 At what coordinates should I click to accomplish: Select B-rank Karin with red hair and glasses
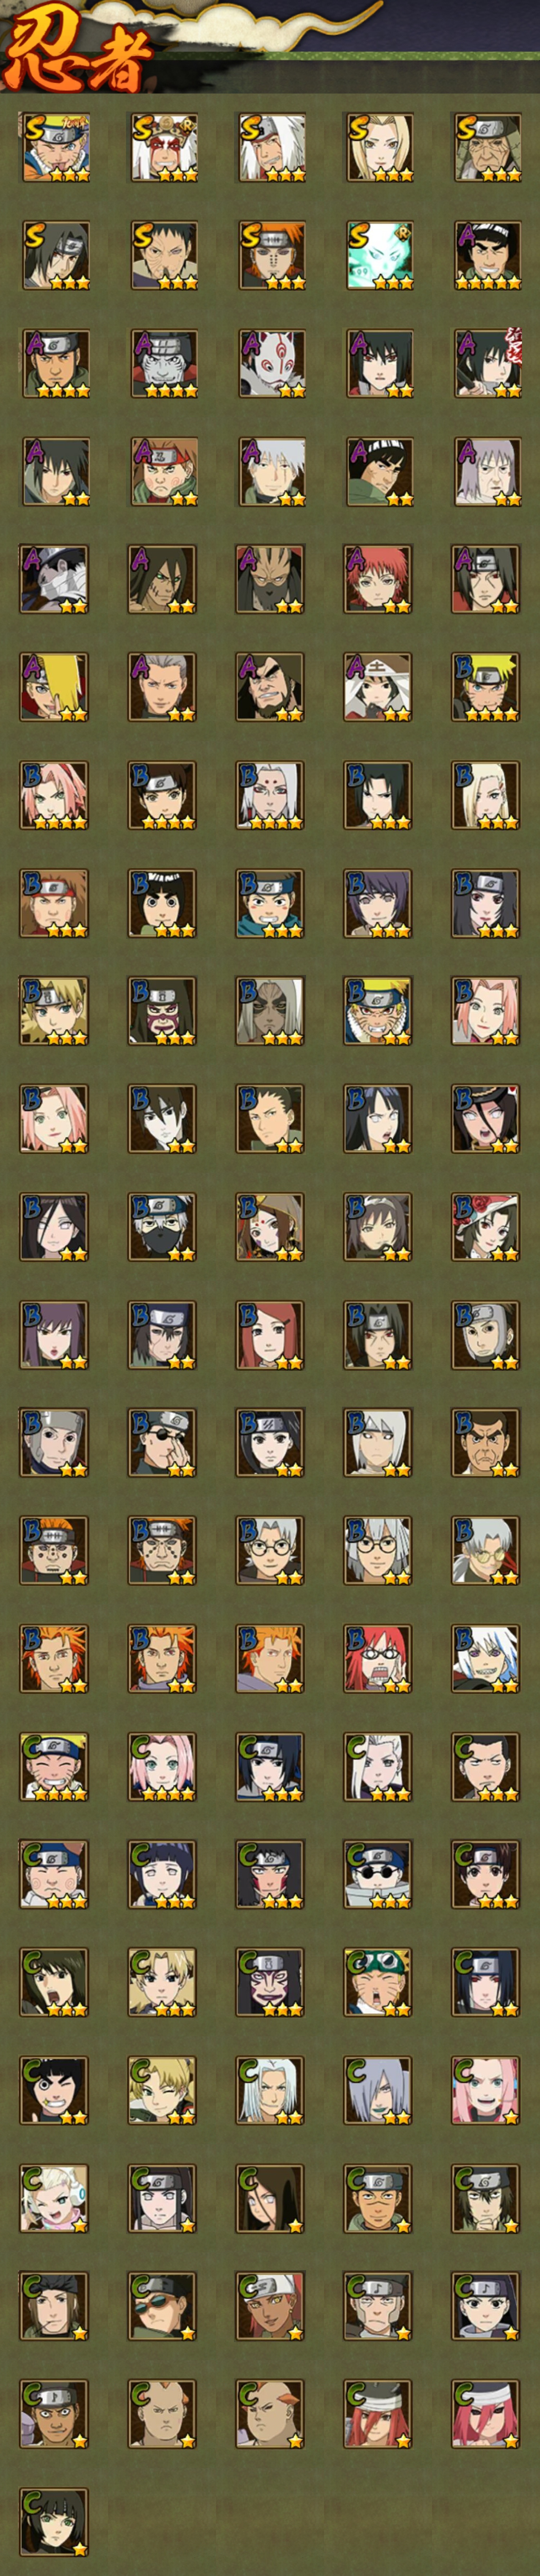point(378,1659)
